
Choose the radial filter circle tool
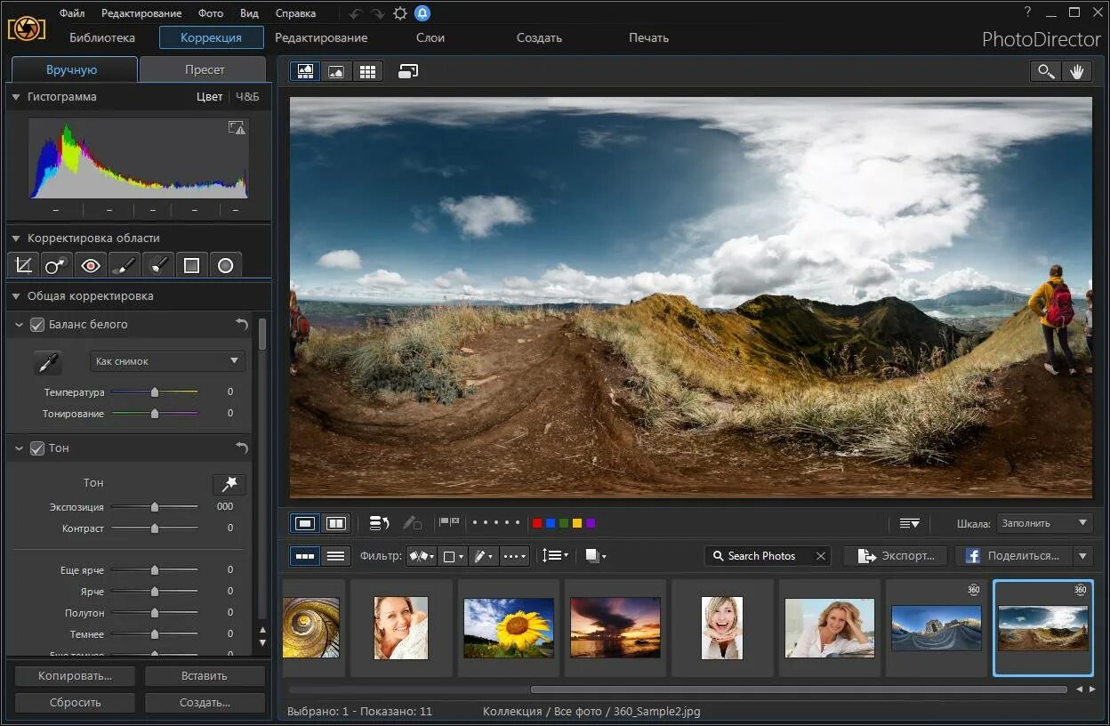tap(225, 265)
